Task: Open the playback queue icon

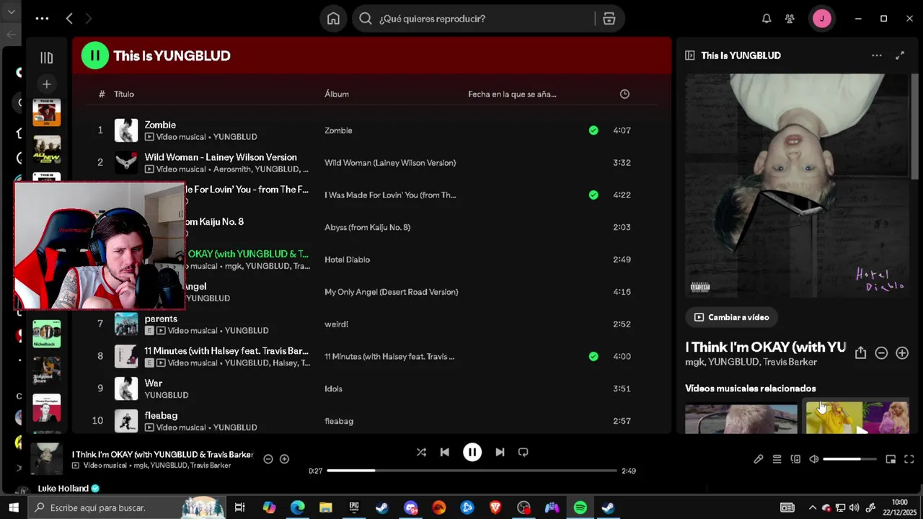Action: coord(777,459)
